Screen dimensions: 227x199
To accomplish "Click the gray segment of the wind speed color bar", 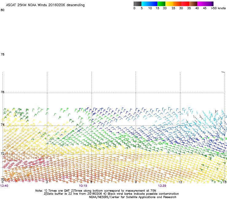I will click(x=137, y=4).
